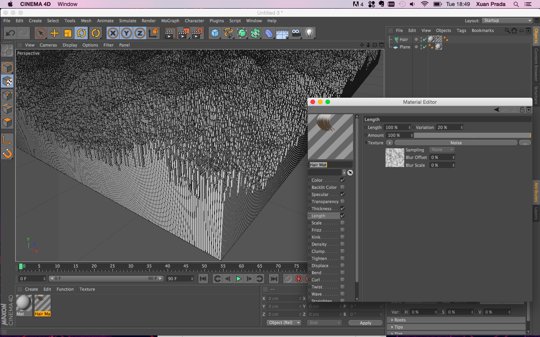
Task: Open the MoGraph menu
Action: 170,21
